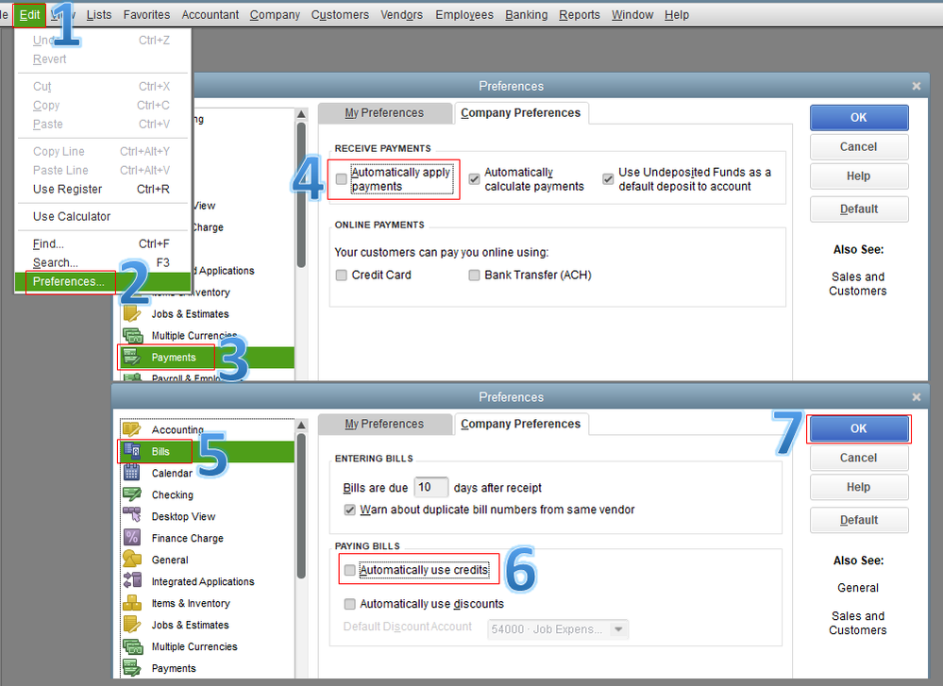Click OK in the lower Preferences dialog
The image size is (943, 686).
(x=859, y=428)
